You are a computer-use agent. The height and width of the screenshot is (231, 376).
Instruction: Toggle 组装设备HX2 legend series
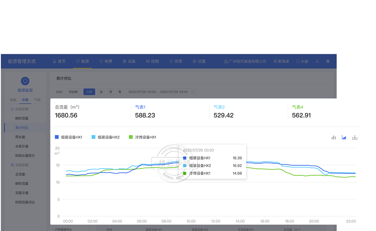pos(105,137)
